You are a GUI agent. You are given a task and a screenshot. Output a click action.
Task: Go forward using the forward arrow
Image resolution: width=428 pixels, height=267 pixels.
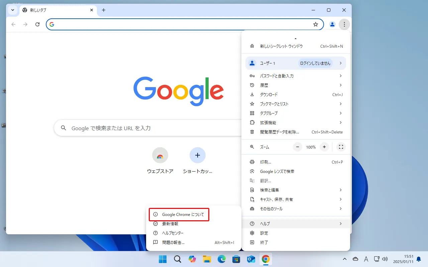(25, 24)
